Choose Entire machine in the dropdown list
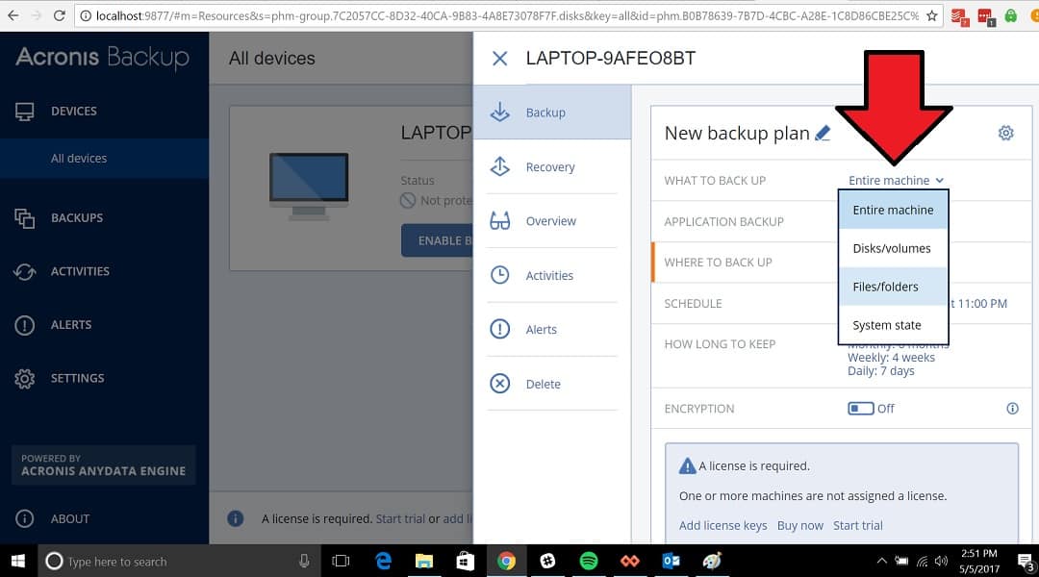The image size is (1039, 577). pos(893,210)
